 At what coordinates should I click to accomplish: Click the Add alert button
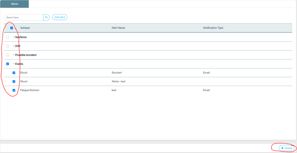tap(60, 17)
